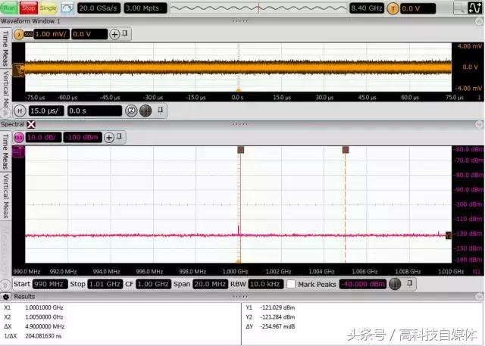The width and height of the screenshot is (485, 346).
Task: Open the Time Meas side tab
Action: (5, 44)
